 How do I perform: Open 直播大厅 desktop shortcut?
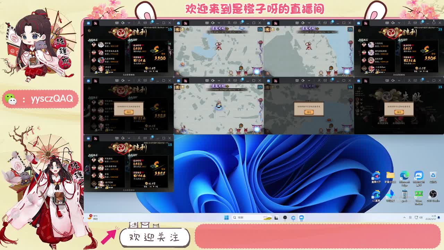(x=376, y=177)
